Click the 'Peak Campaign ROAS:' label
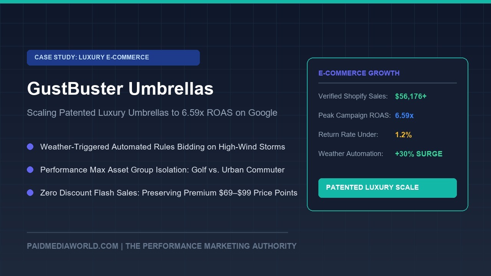 (354, 115)
